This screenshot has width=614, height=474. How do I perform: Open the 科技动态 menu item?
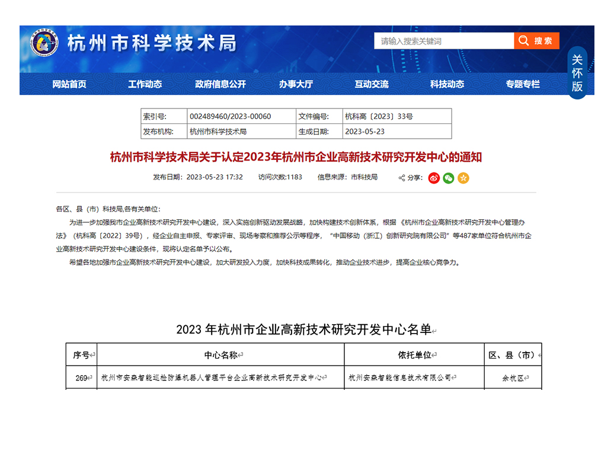tap(447, 84)
